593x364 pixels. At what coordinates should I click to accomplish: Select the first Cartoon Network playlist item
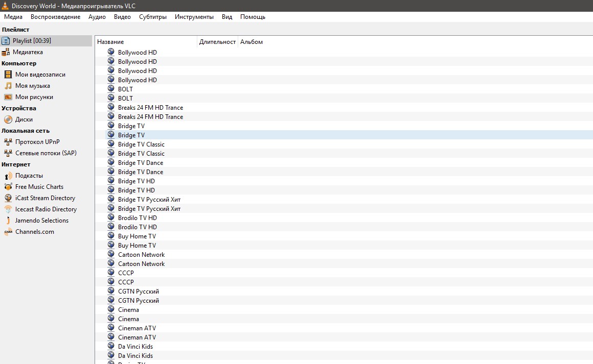(x=141, y=255)
